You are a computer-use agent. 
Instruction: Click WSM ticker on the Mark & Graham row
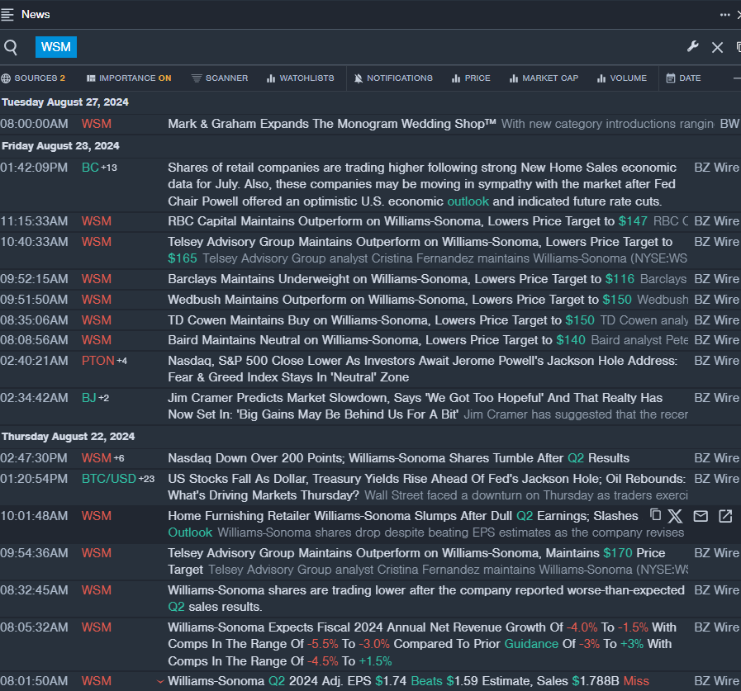[x=97, y=124]
